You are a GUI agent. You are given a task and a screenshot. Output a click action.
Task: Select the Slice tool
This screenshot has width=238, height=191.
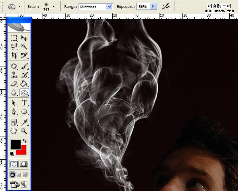(x=24, y=55)
